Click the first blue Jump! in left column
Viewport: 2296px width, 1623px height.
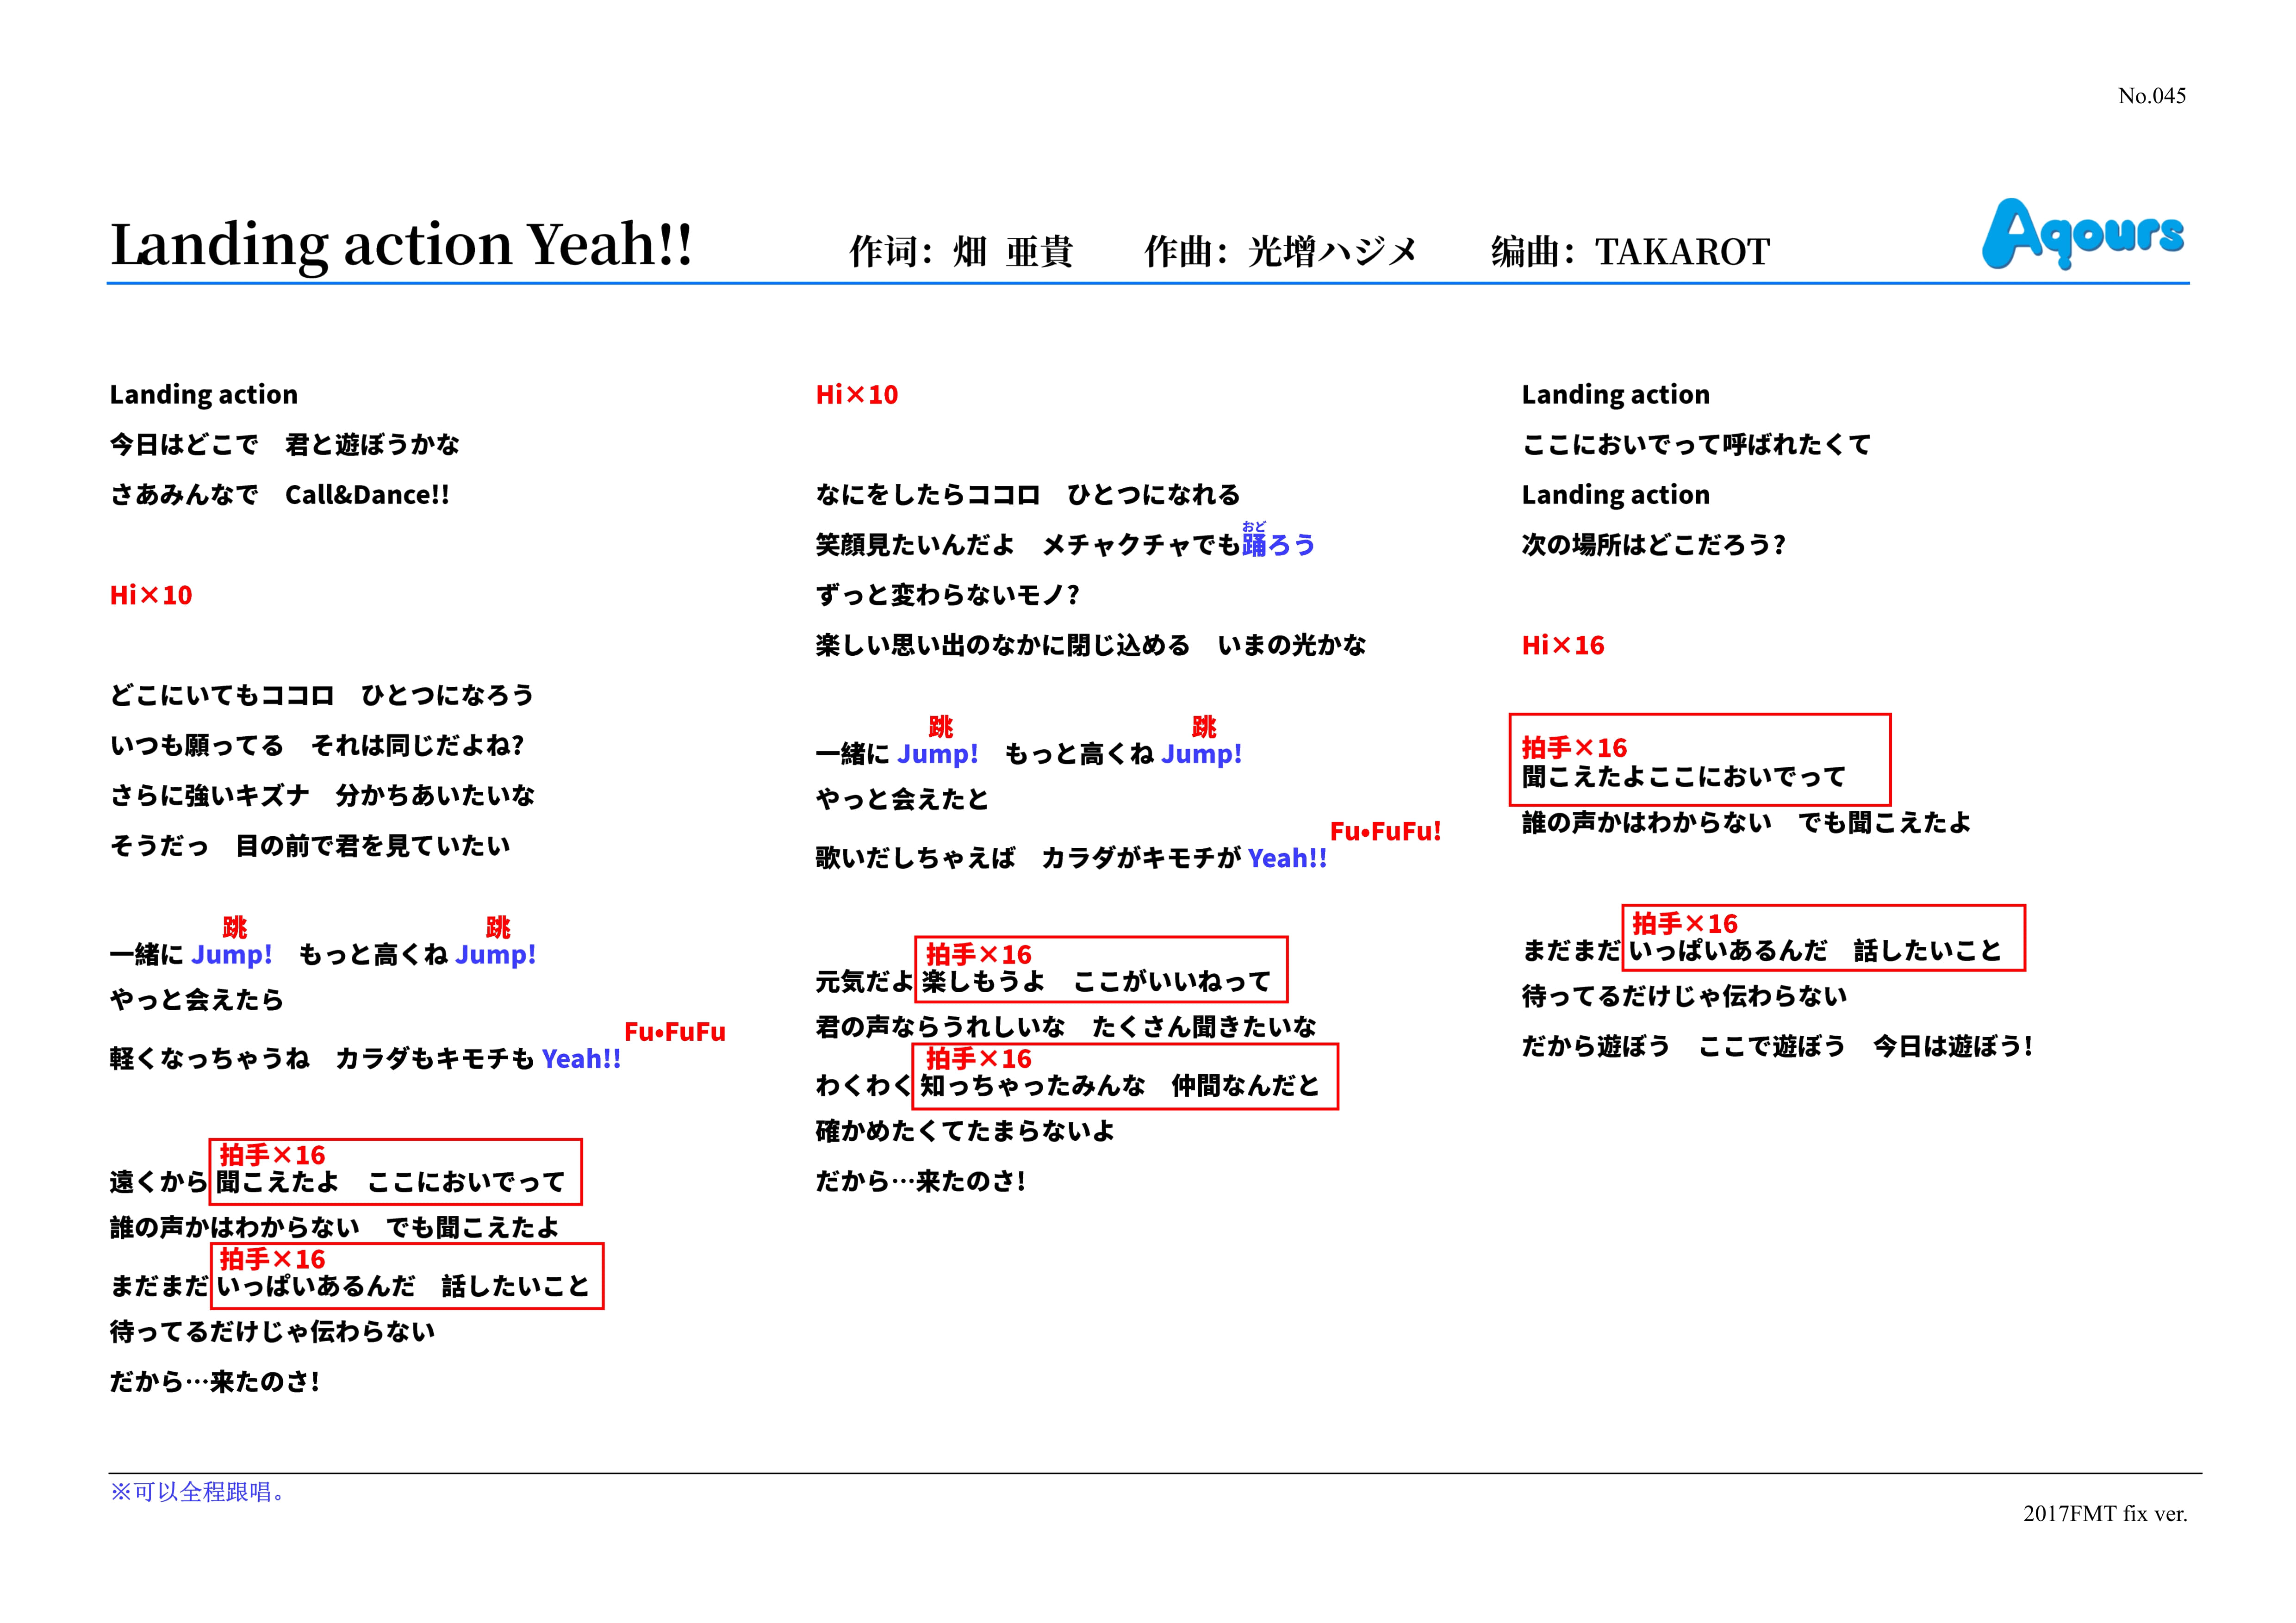pyautogui.click(x=231, y=955)
